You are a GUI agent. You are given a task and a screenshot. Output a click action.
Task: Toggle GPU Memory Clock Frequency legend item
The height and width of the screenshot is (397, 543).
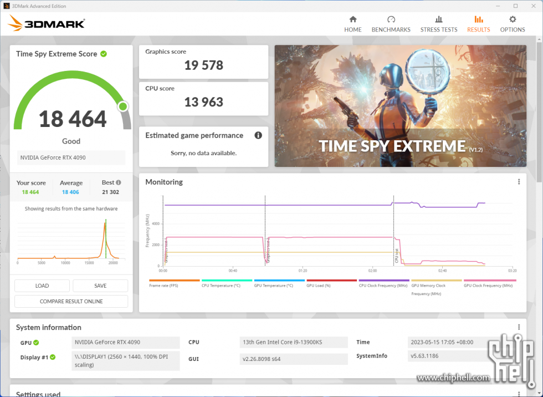[437, 288]
